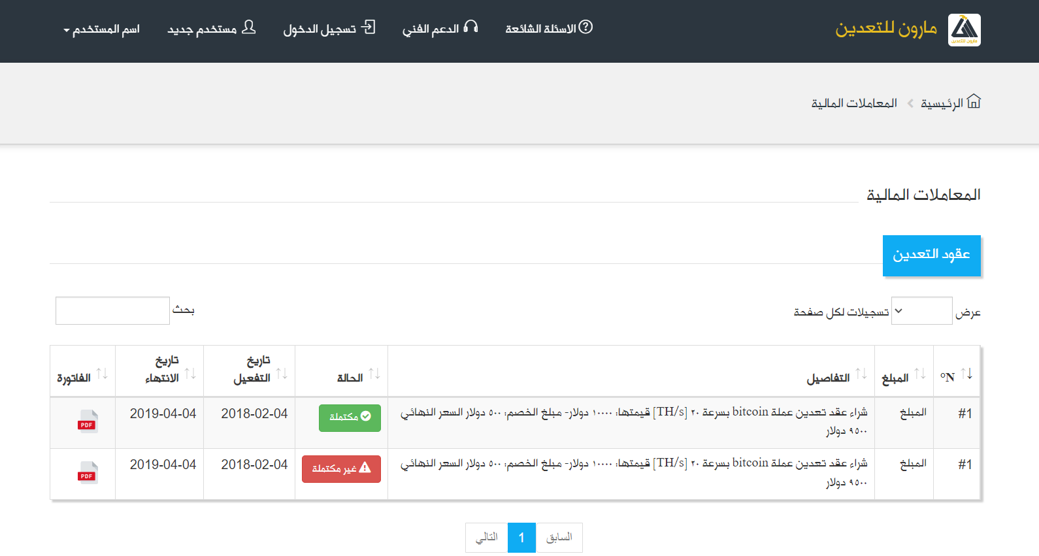Sort by invoice column arrows
The width and height of the screenshot is (1039, 556).
click(x=102, y=374)
